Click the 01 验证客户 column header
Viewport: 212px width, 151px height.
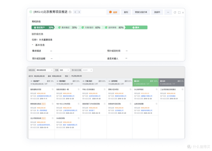tap(42, 82)
